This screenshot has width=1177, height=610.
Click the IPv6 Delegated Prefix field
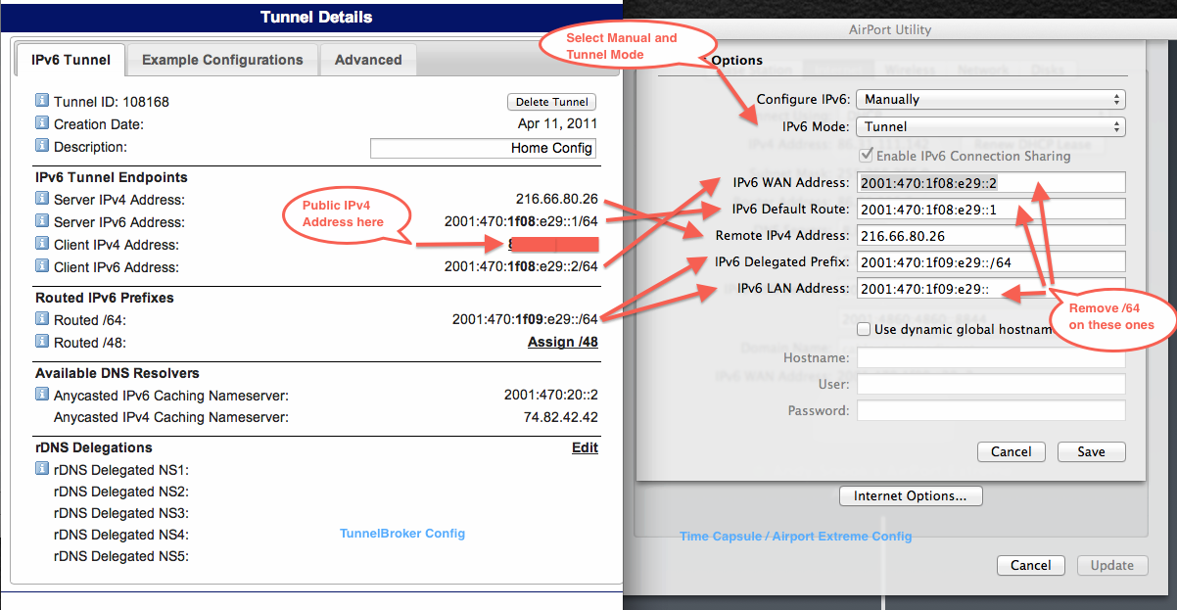pyautogui.click(x=991, y=261)
